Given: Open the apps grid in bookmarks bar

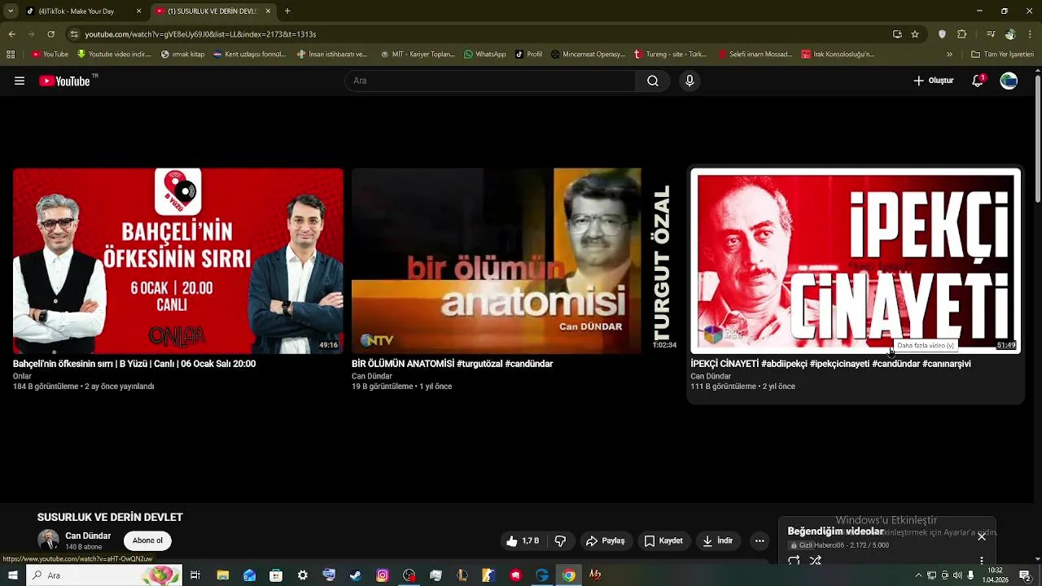Looking at the screenshot, I should (11, 55).
